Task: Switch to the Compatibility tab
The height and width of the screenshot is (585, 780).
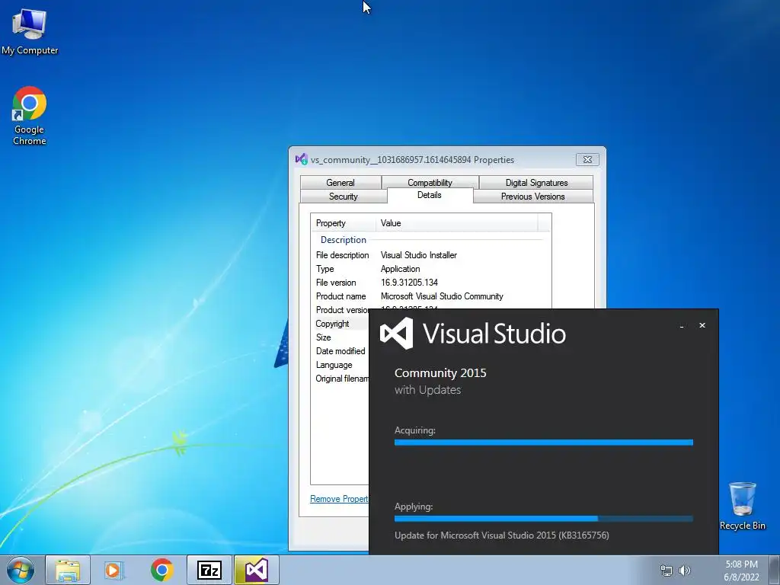Action: click(x=430, y=183)
